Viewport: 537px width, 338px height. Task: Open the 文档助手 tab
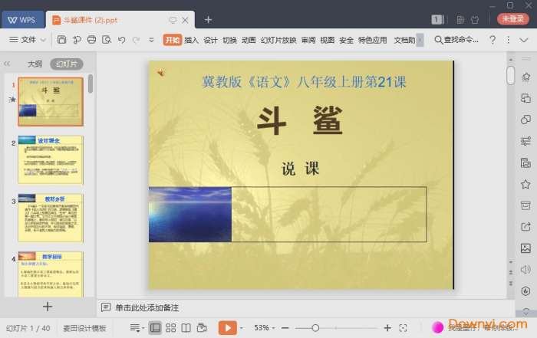point(404,40)
